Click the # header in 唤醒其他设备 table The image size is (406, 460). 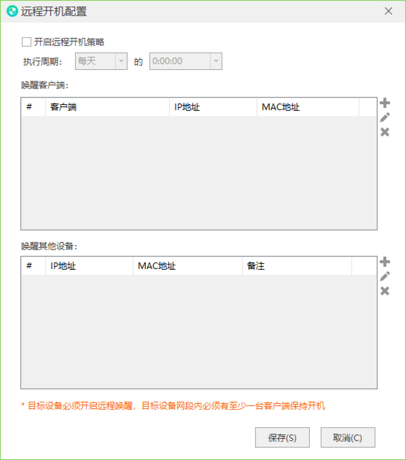click(33, 266)
